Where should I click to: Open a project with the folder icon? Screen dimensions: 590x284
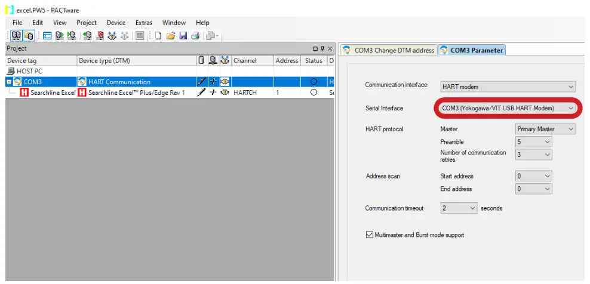point(170,36)
